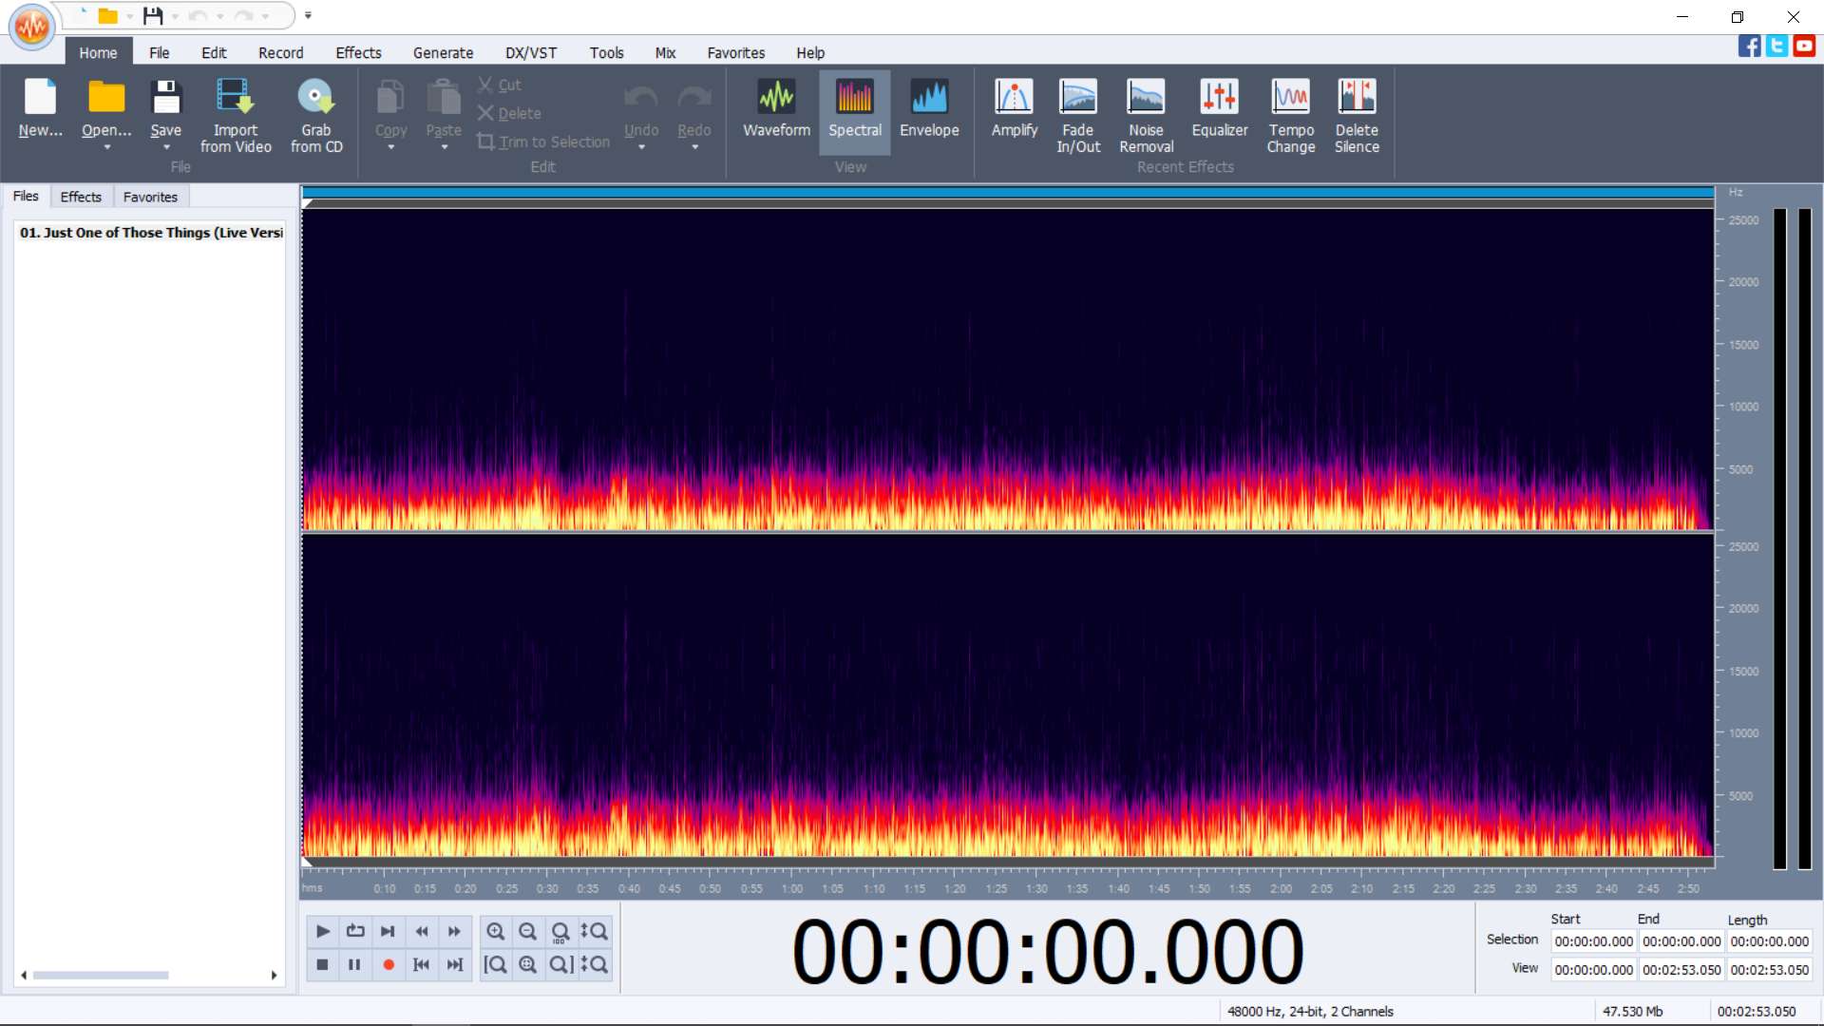Viewport: 1824px width, 1026px height.
Task: Click the files panel horizontal scrollbar
Action: pyautogui.click(x=101, y=975)
